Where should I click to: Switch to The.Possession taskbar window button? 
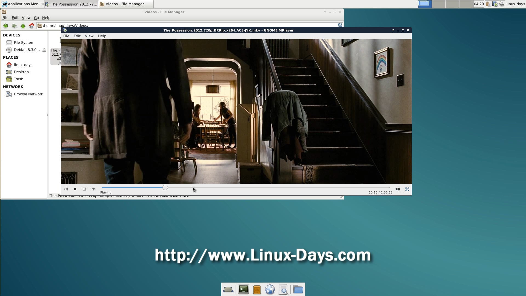pyautogui.click(x=71, y=4)
